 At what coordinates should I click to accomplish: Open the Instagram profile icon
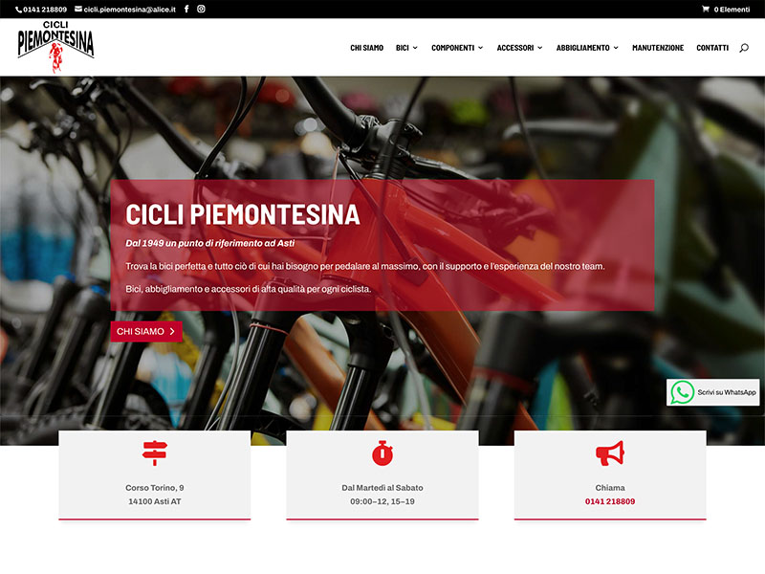(x=201, y=9)
